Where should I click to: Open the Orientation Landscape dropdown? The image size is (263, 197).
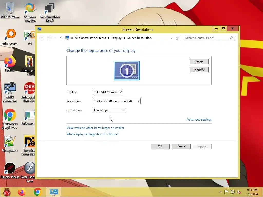(109, 110)
